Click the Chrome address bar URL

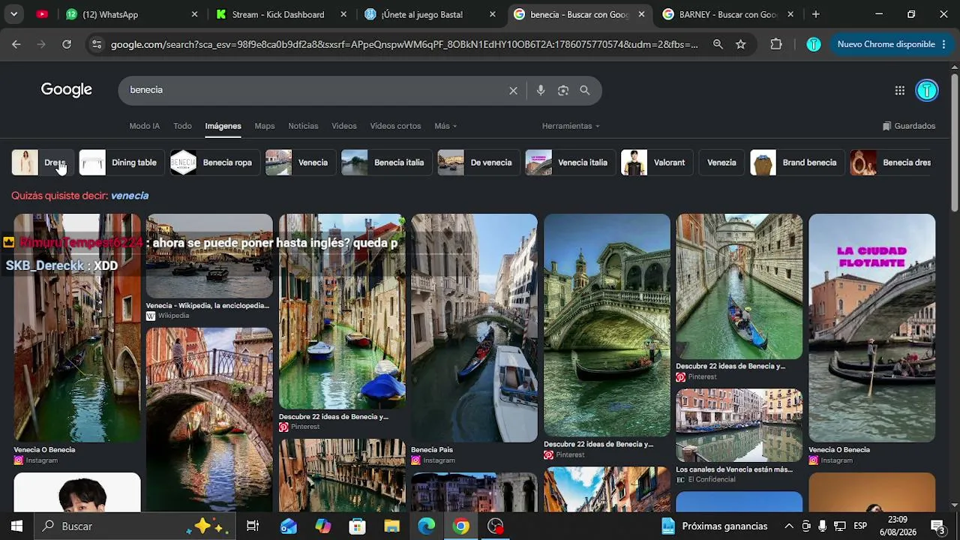(404, 44)
